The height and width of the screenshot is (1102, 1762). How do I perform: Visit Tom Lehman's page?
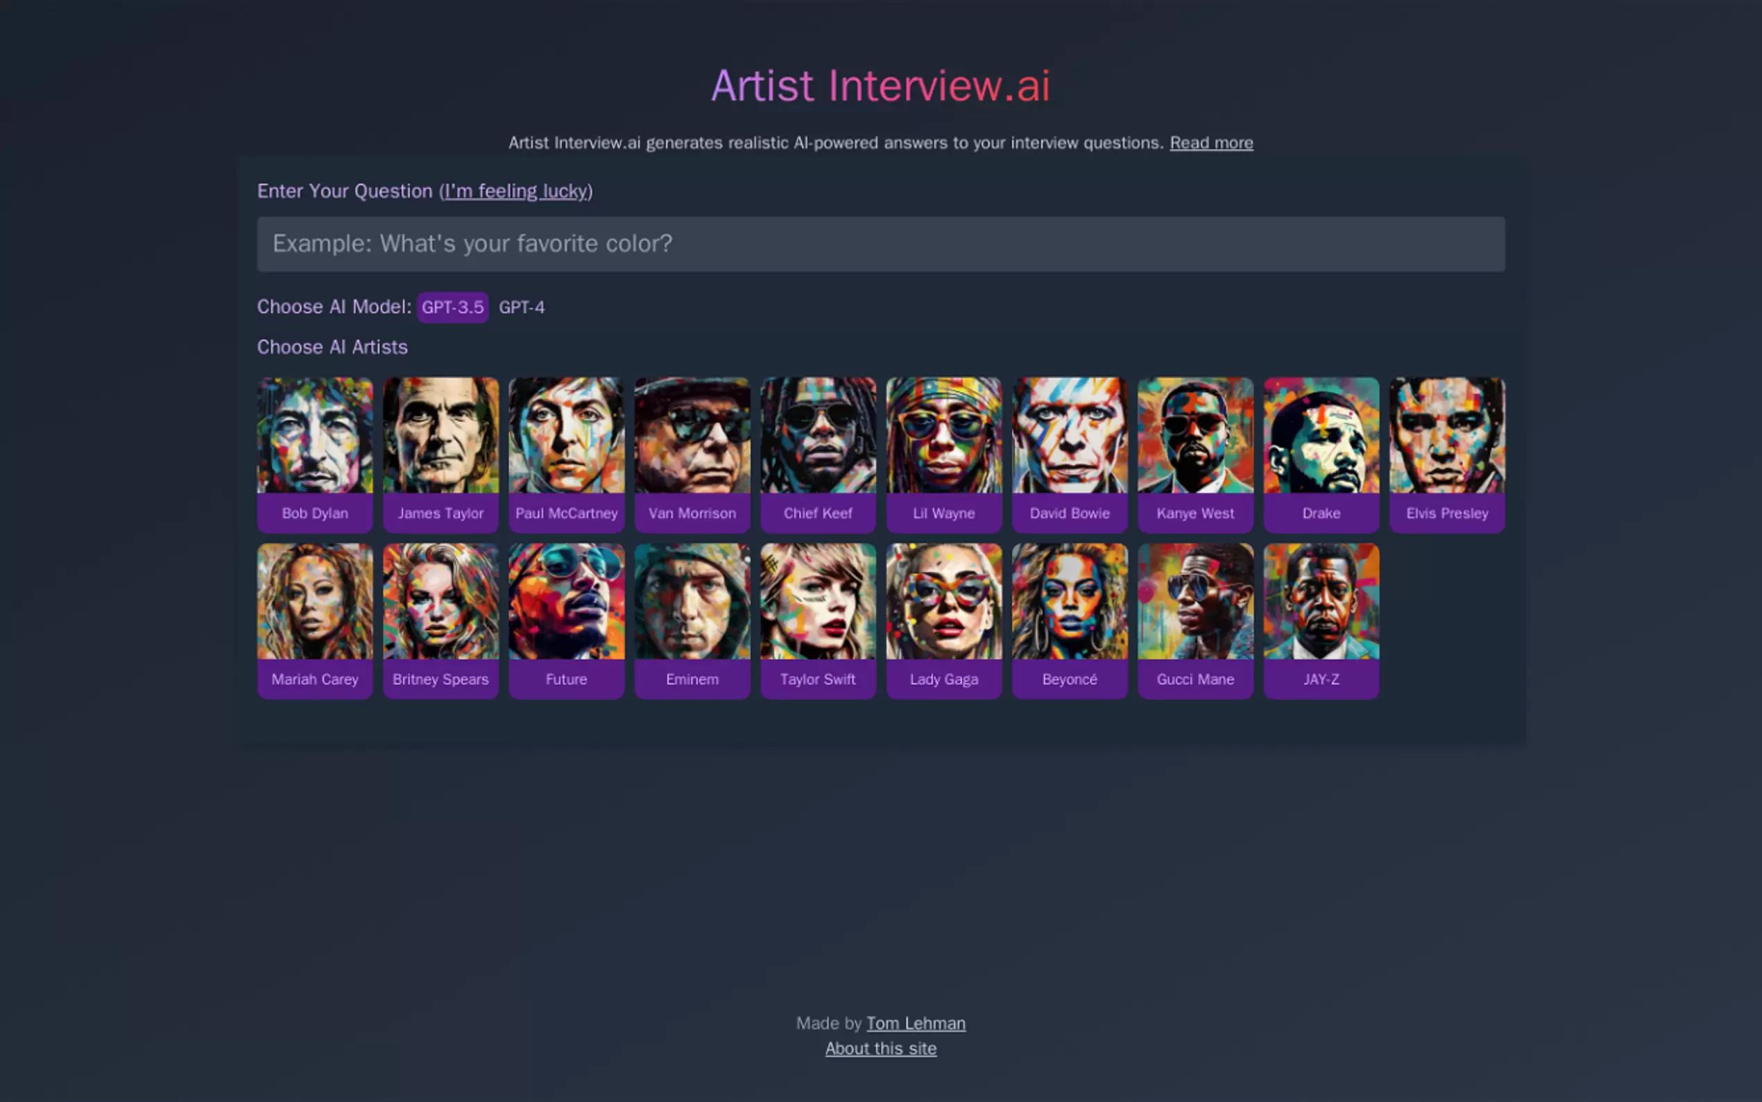(x=916, y=1023)
